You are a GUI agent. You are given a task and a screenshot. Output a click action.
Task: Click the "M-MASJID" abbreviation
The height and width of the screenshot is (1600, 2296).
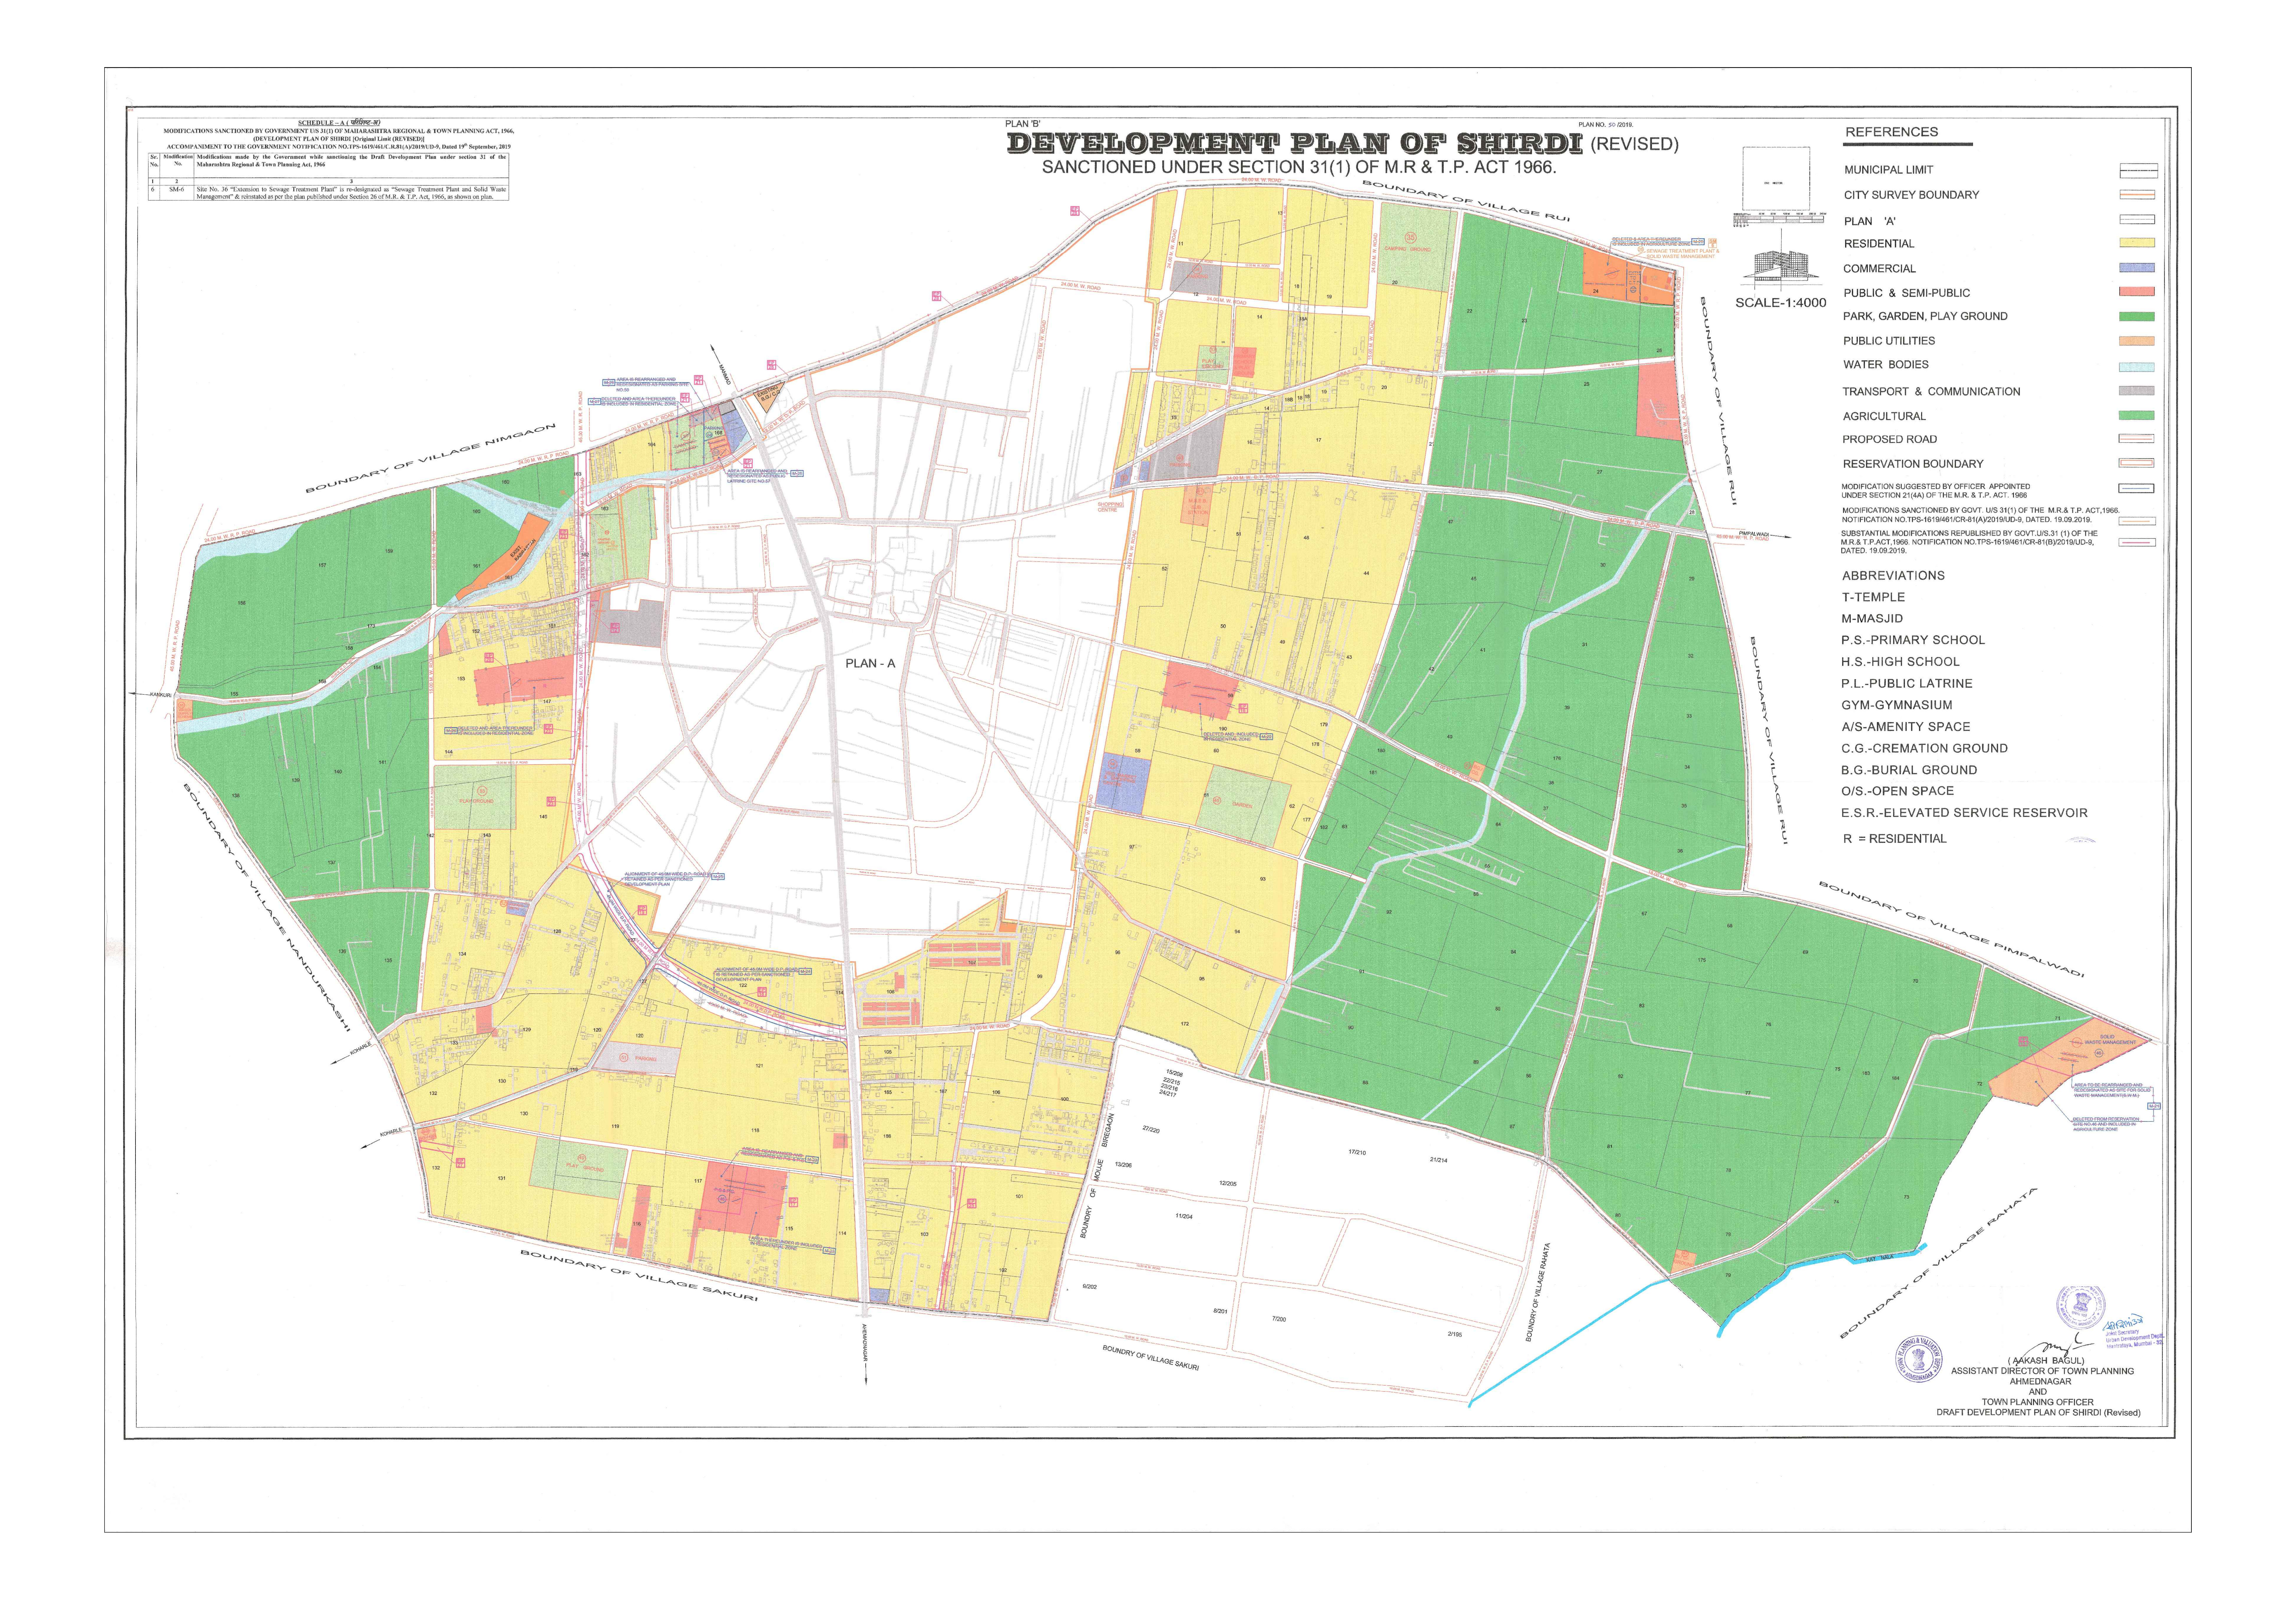pyautogui.click(x=1872, y=619)
